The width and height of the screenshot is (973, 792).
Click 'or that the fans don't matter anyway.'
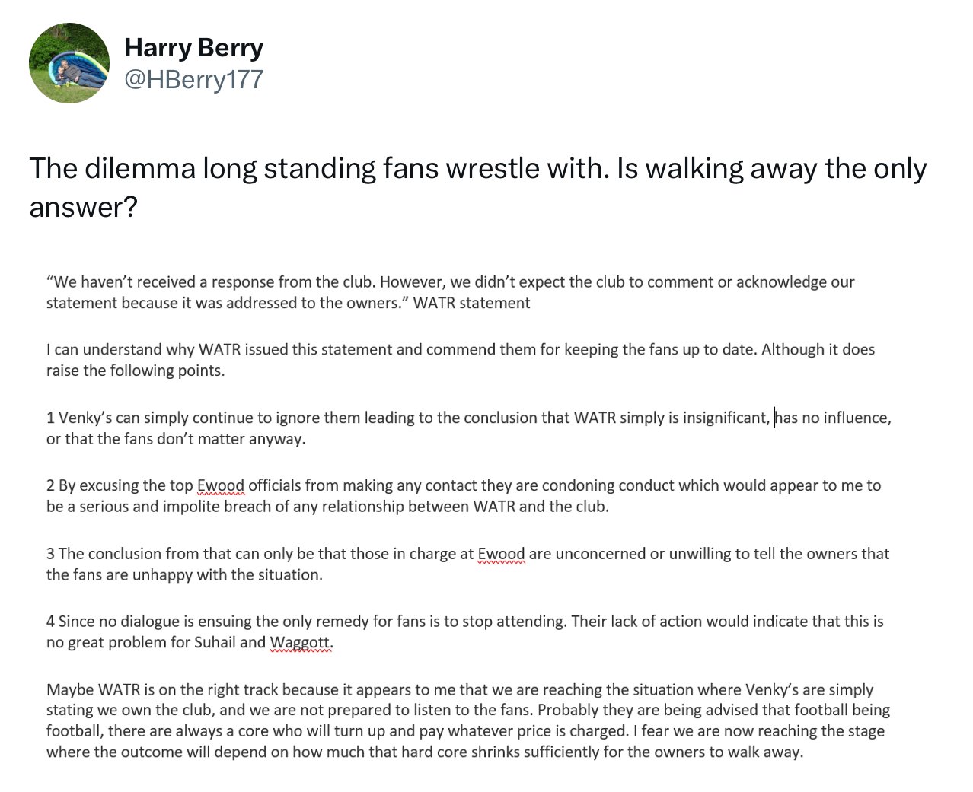point(176,439)
